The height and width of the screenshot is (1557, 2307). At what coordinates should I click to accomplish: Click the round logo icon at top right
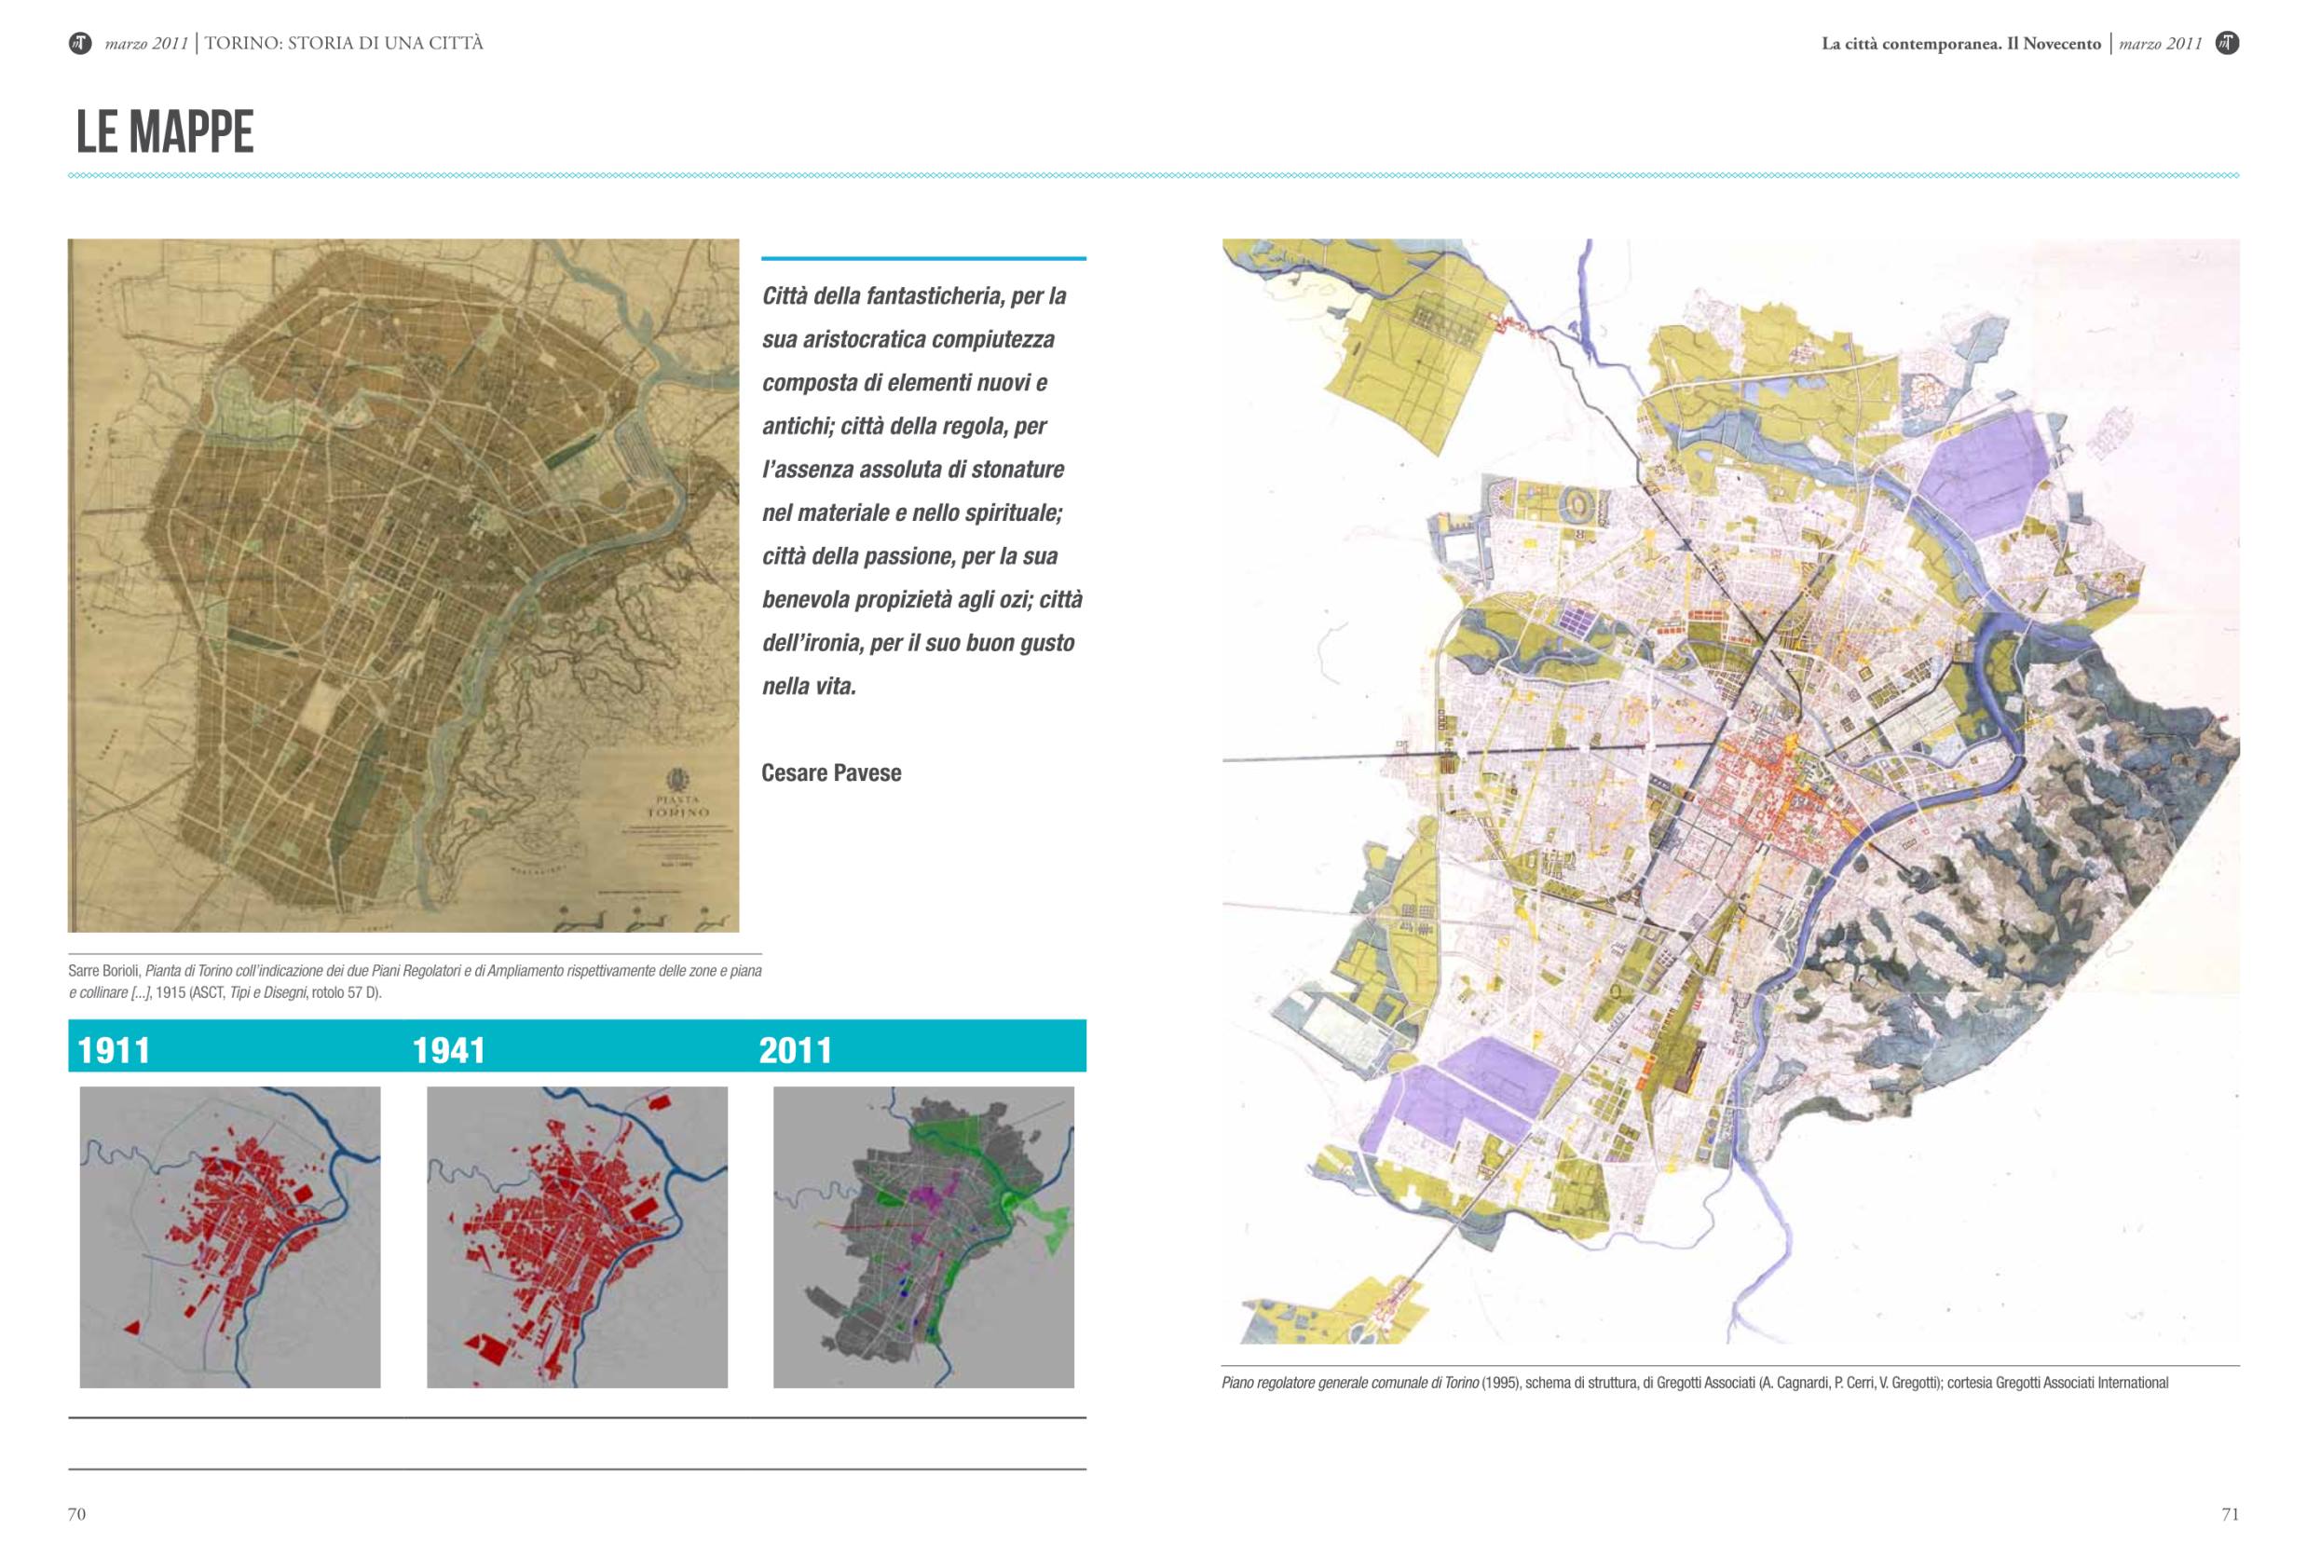pyautogui.click(x=2228, y=43)
